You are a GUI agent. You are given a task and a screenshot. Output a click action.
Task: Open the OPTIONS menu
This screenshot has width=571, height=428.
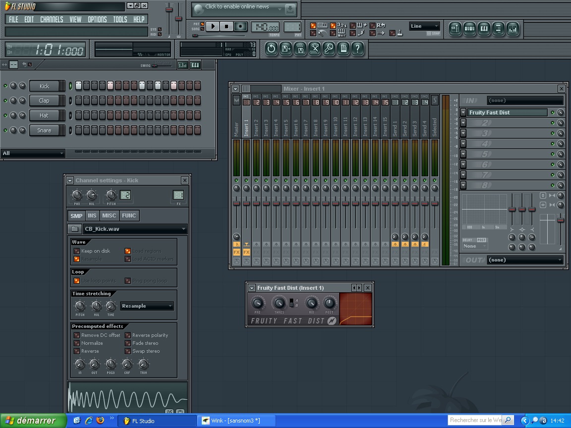[97, 19]
